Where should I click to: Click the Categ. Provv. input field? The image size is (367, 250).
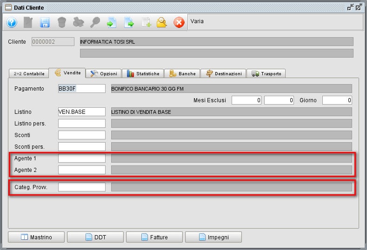click(82, 187)
